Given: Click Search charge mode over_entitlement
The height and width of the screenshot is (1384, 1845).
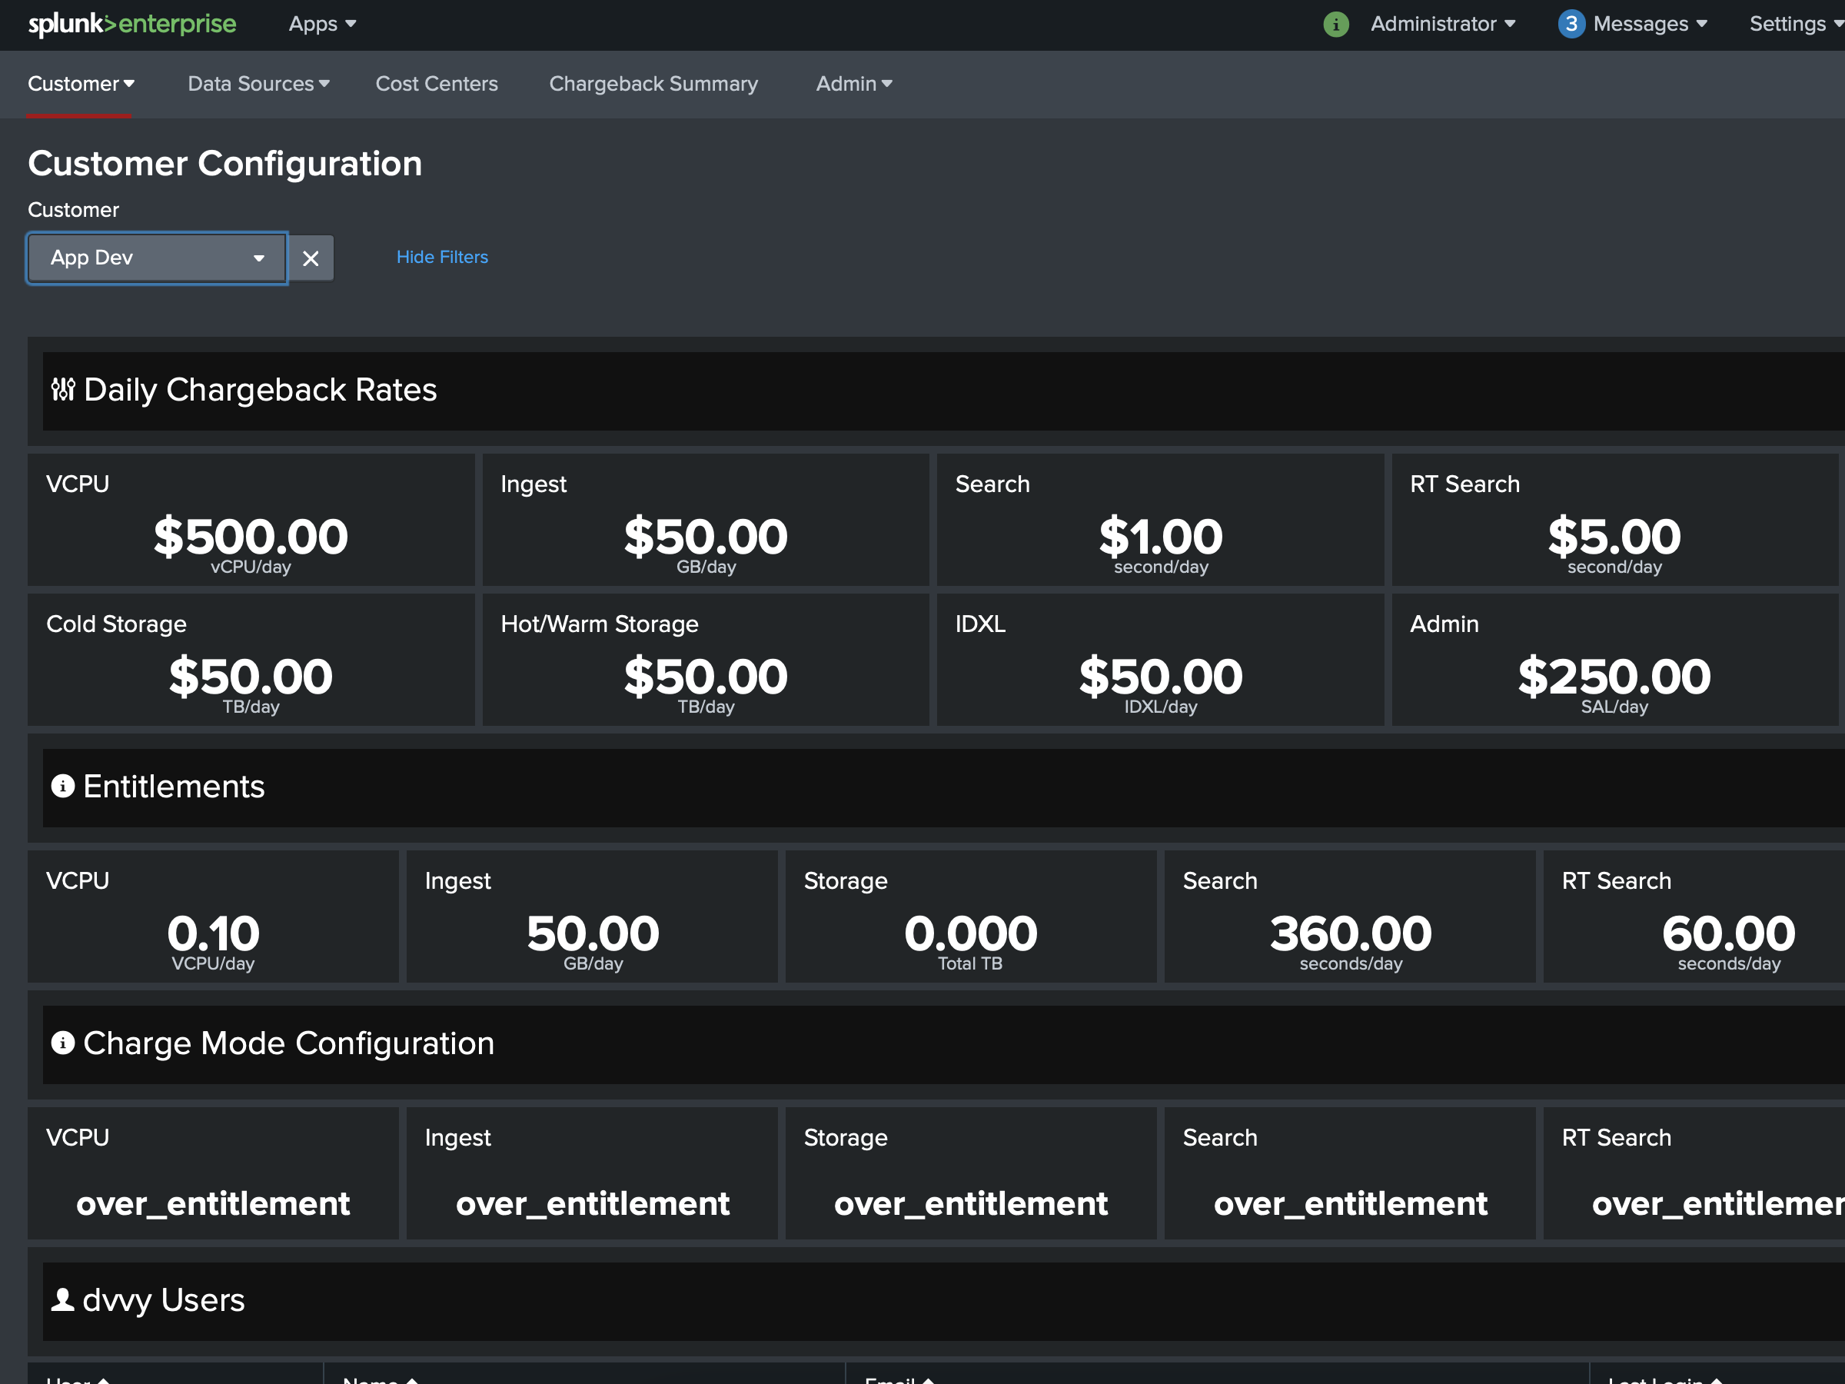Looking at the screenshot, I should click(1351, 1205).
